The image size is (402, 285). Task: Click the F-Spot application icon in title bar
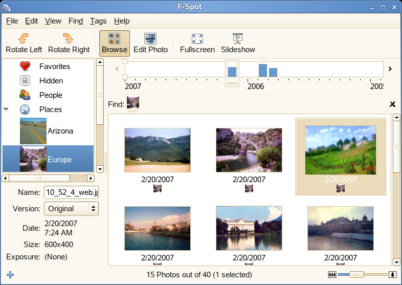click(7, 8)
